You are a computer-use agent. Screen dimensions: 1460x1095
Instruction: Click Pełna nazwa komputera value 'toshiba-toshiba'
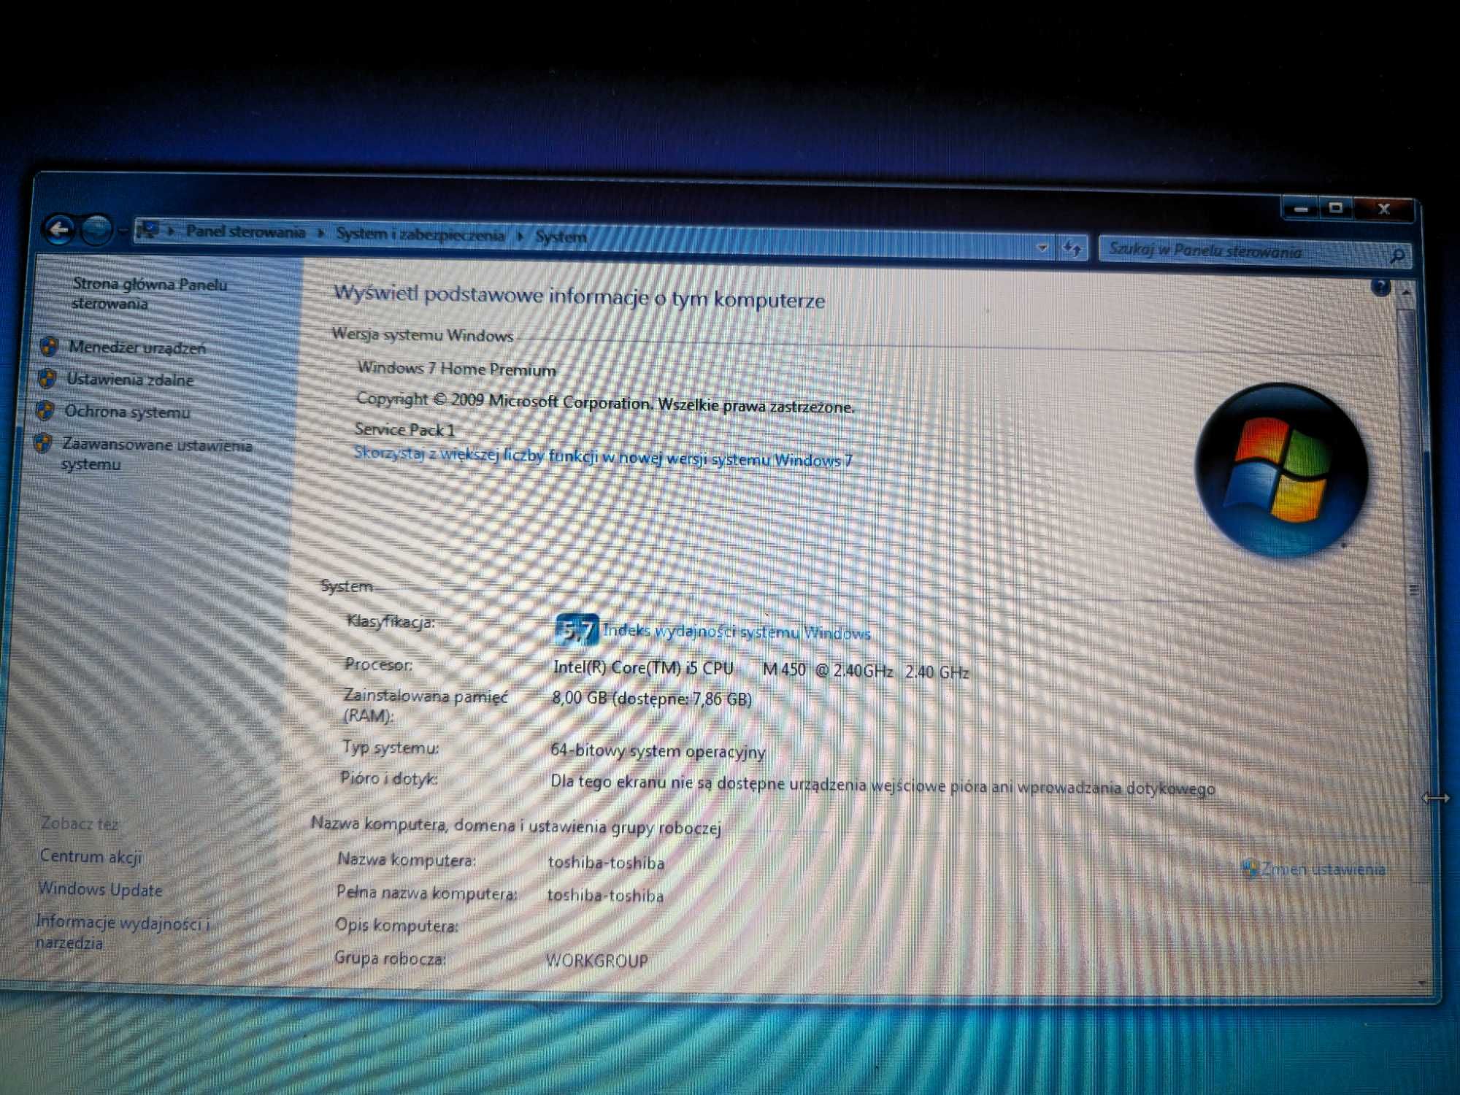(605, 896)
